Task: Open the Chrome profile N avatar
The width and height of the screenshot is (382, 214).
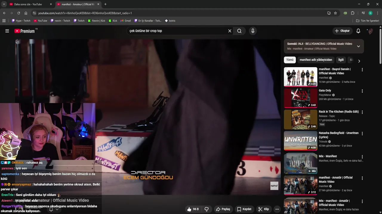Action: (370, 13)
